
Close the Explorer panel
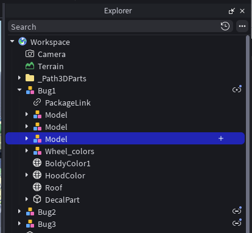tap(242, 11)
